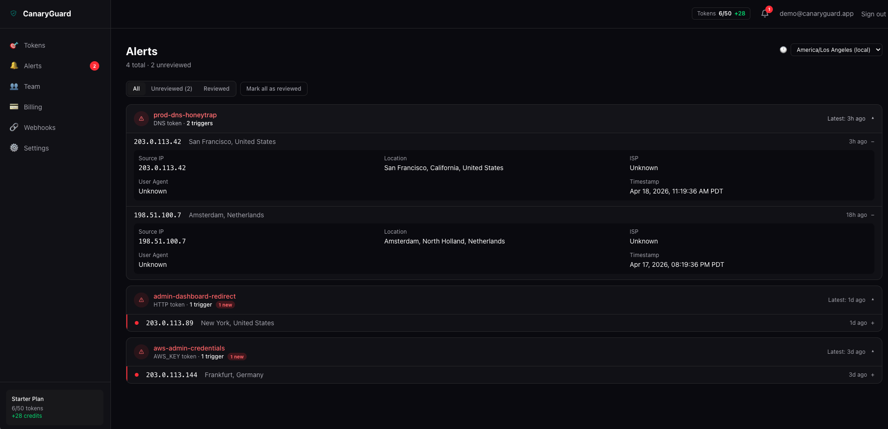The height and width of the screenshot is (429, 888).
Task: Switch to Reviewed filter tab
Action: pyautogui.click(x=216, y=89)
